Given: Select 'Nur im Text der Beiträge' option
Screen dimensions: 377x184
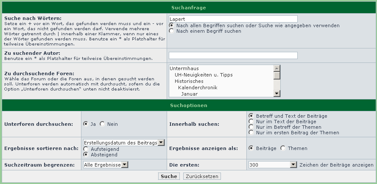Looking at the screenshot, I should tap(251, 122).
